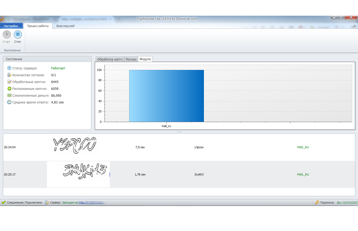Collapse the ribbon using the chevron arrow

click(355, 26)
